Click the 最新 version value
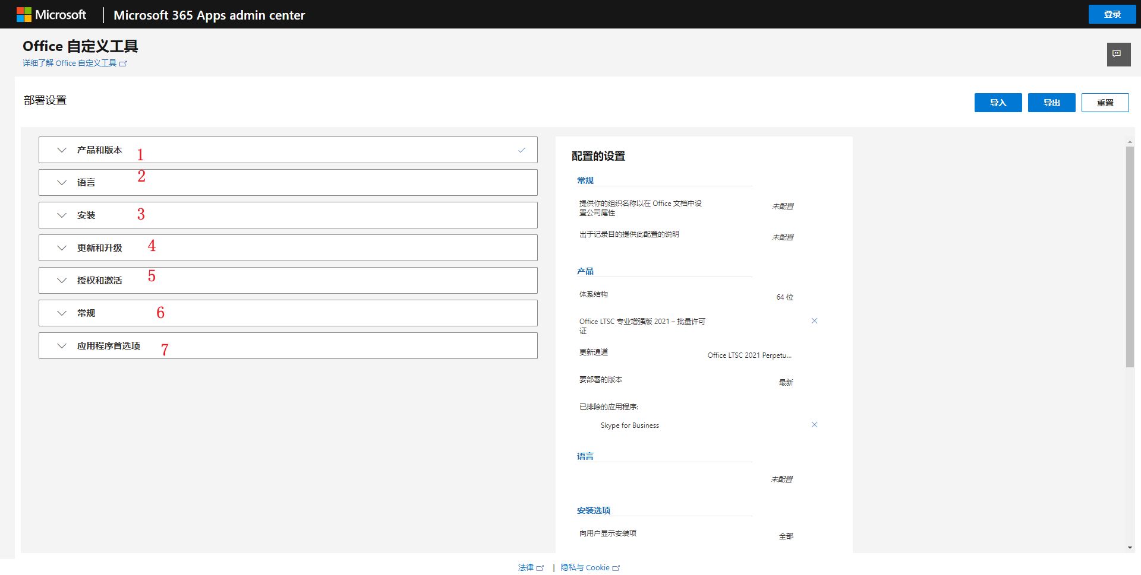Viewport: 1141px width, 575px height. tap(786, 383)
